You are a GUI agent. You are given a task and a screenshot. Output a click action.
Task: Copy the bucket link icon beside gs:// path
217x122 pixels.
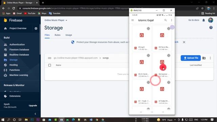click(x=50, y=58)
